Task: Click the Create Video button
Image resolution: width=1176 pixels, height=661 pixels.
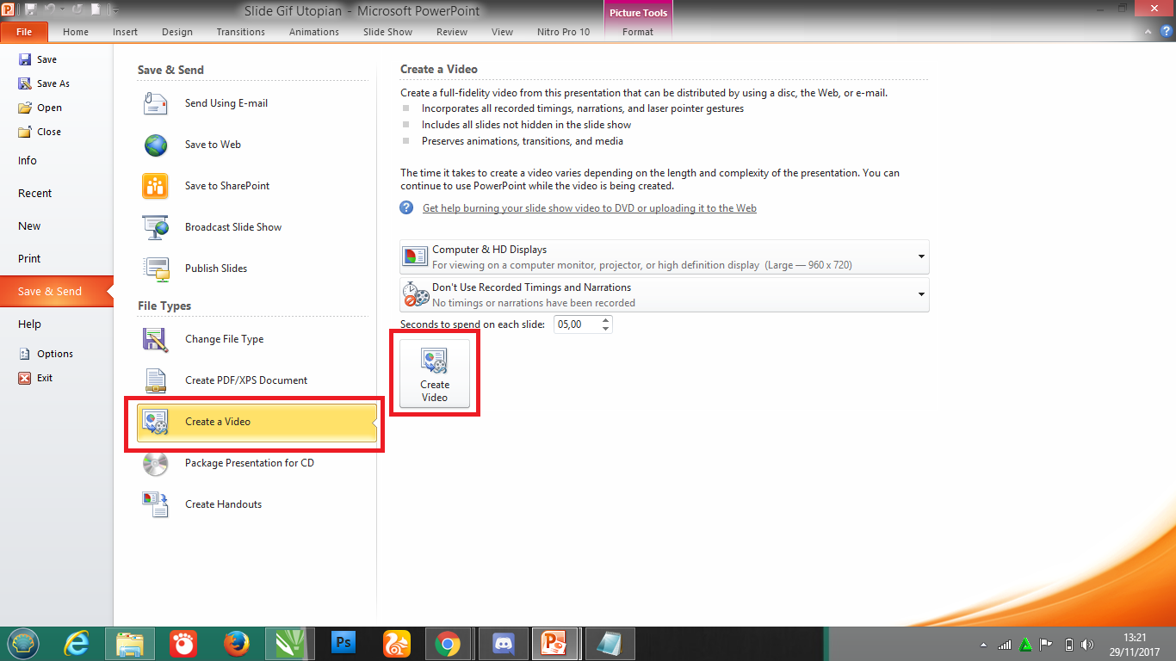Action: (435, 374)
